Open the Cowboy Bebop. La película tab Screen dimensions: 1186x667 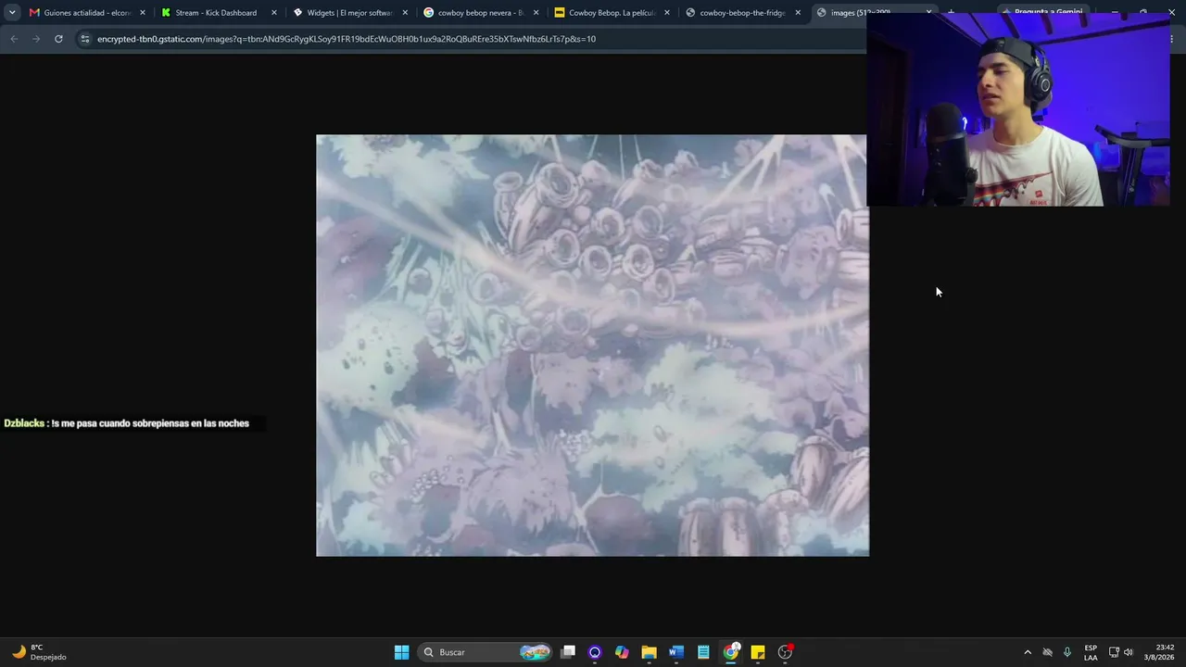pyautogui.click(x=612, y=13)
